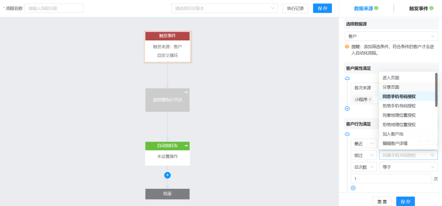The image size is (442, 206).
Task: Click minus icon on 选择要执行节点 node
Action: click(186, 92)
